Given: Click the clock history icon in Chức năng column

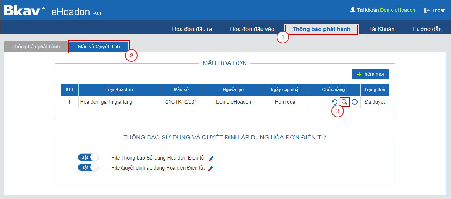Looking at the screenshot, I should [354, 102].
